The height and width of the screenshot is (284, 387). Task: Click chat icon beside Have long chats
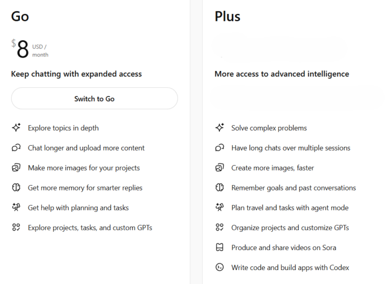[x=219, y=148]
